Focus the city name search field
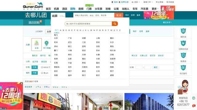The image size is (197, 110). click(88, 24)
